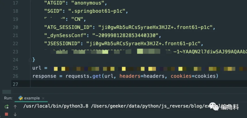Viewport: 247px width, 118px height.
Task: Click the get method call
Action: pyautogui.click(x=97, y=76)
